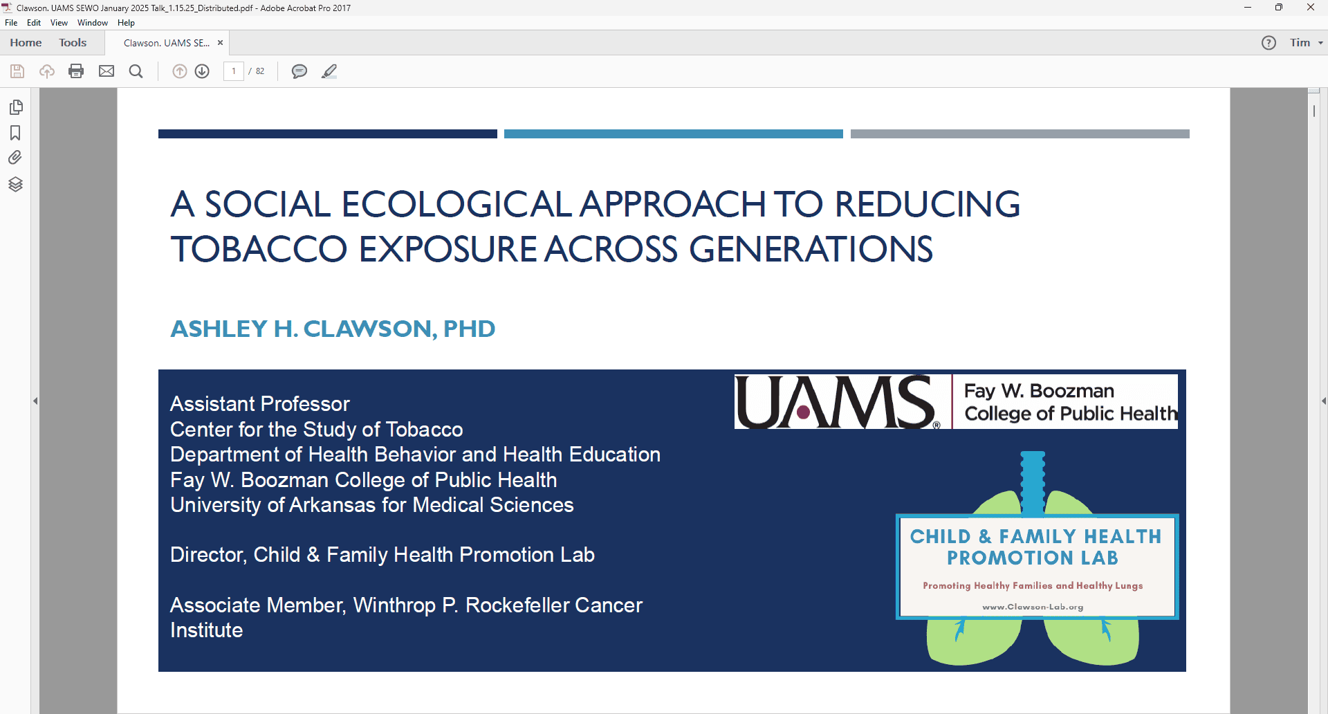Screen dimensions: 1328x714
Task: Close the Clawson UAMS document tab
Action: click(x=221, y=43)
